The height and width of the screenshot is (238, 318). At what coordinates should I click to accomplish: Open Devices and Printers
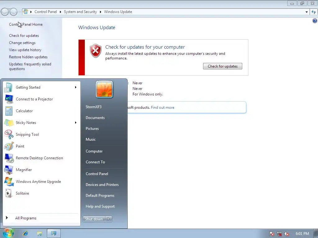[102, 185]
